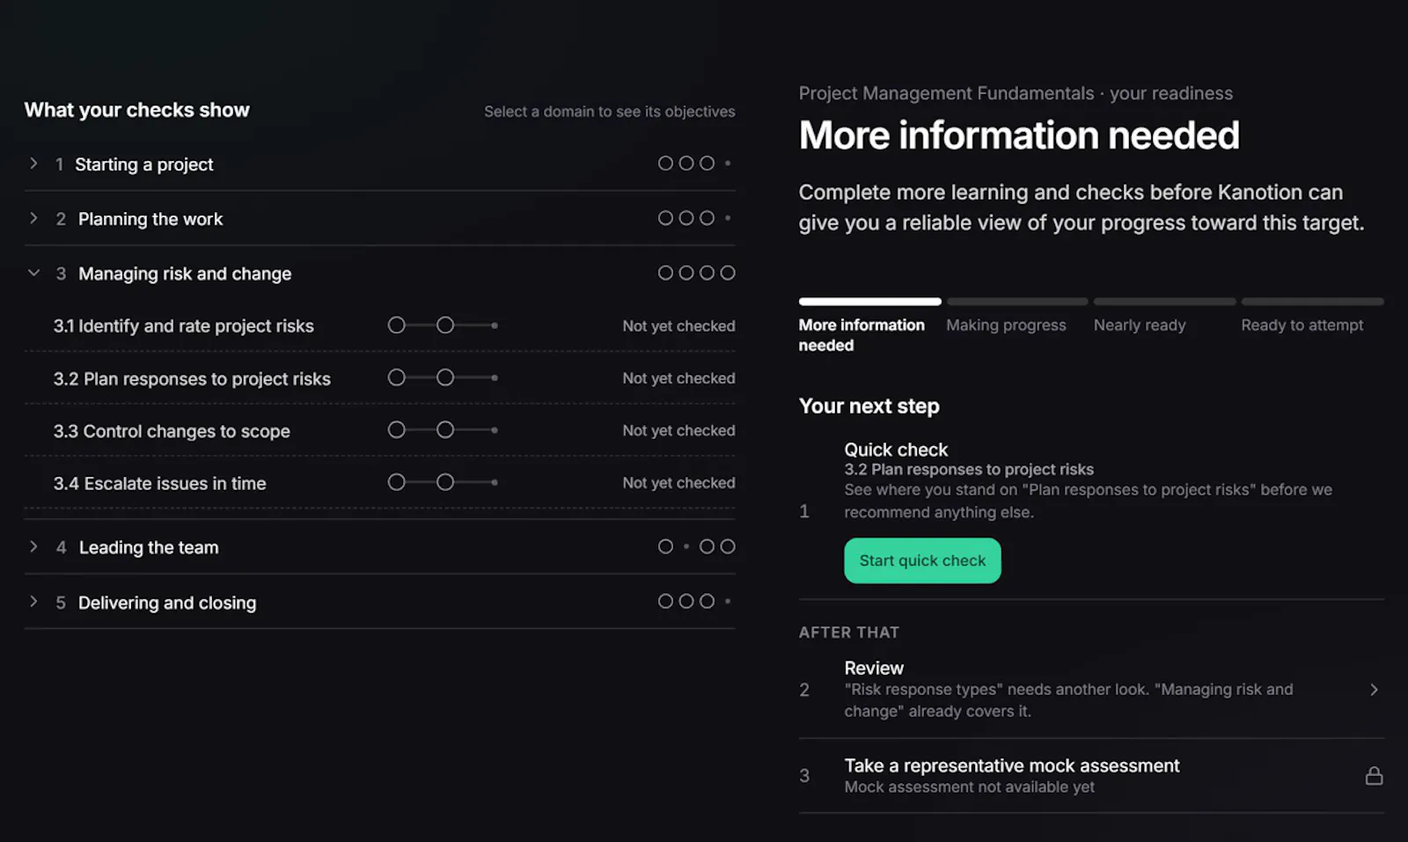Select Starting a project domain row
Image resolution: width=1408 pixels, height=842 pixels.
[380, 164]
